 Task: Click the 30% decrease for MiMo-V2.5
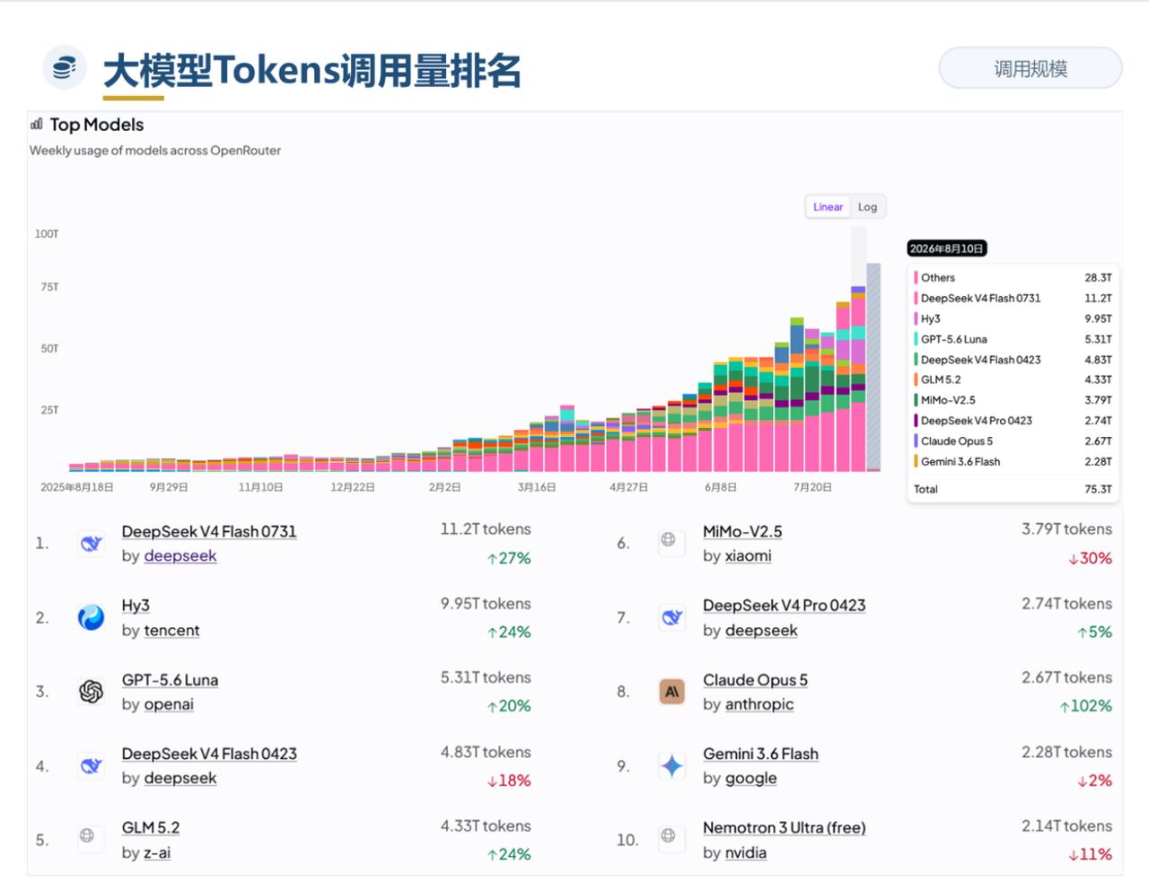click(x=1090, y=558)
